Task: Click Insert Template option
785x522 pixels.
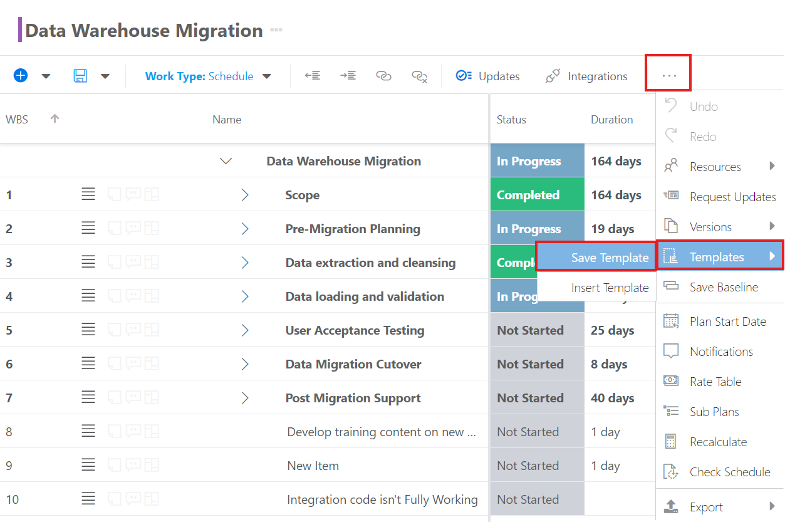Action: [596, 288]
